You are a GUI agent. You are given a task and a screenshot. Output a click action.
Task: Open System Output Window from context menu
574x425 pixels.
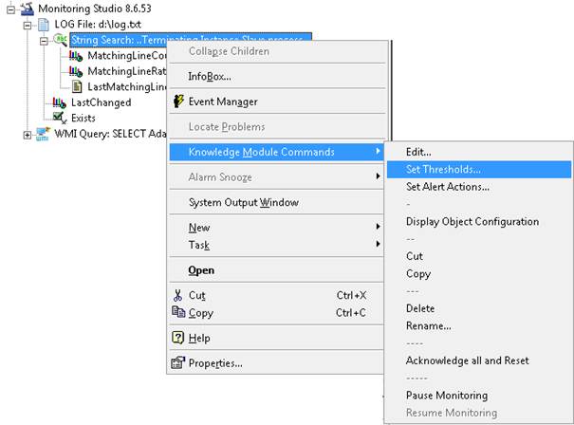pos(243,202)
